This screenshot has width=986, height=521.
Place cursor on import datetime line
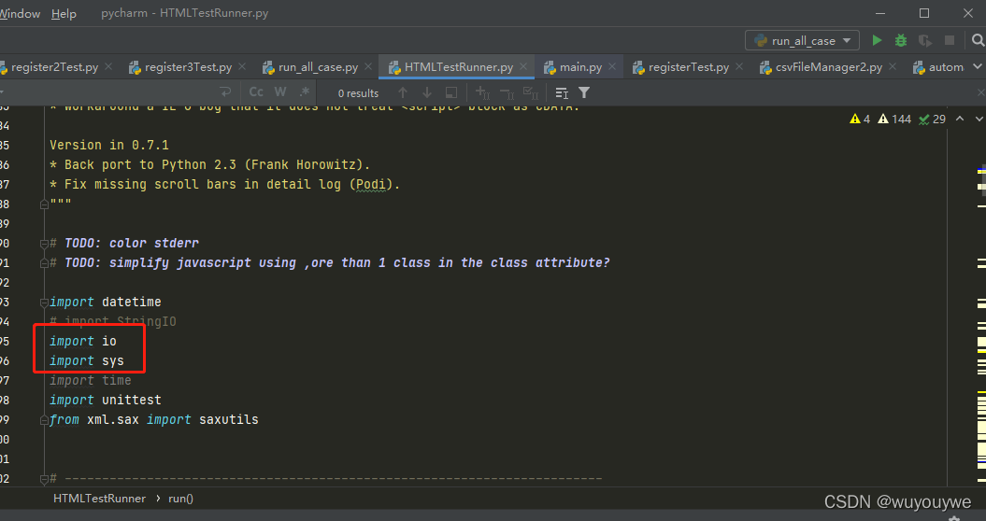[x=105, y=302]
